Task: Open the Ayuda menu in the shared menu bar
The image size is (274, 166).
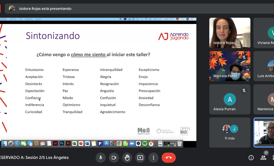Action: (x=38, y=19)
